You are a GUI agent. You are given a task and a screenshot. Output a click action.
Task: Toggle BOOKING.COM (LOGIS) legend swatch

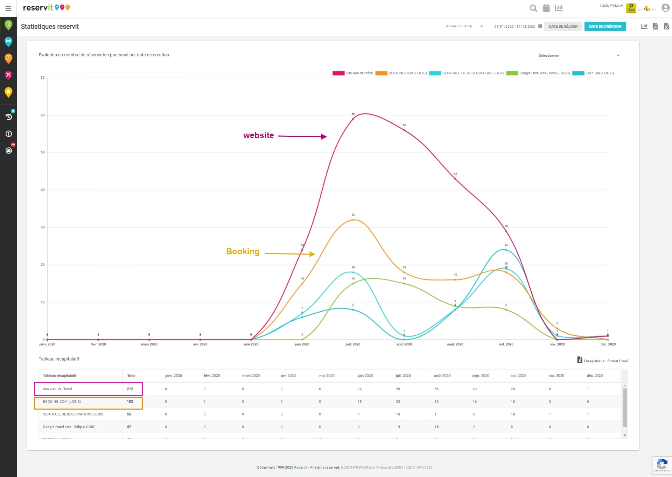pos(381,73)
